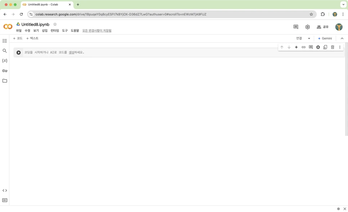Viewport: 348px width, 212px height.
Task: Run the empty code cell
Action: (18, 52)
